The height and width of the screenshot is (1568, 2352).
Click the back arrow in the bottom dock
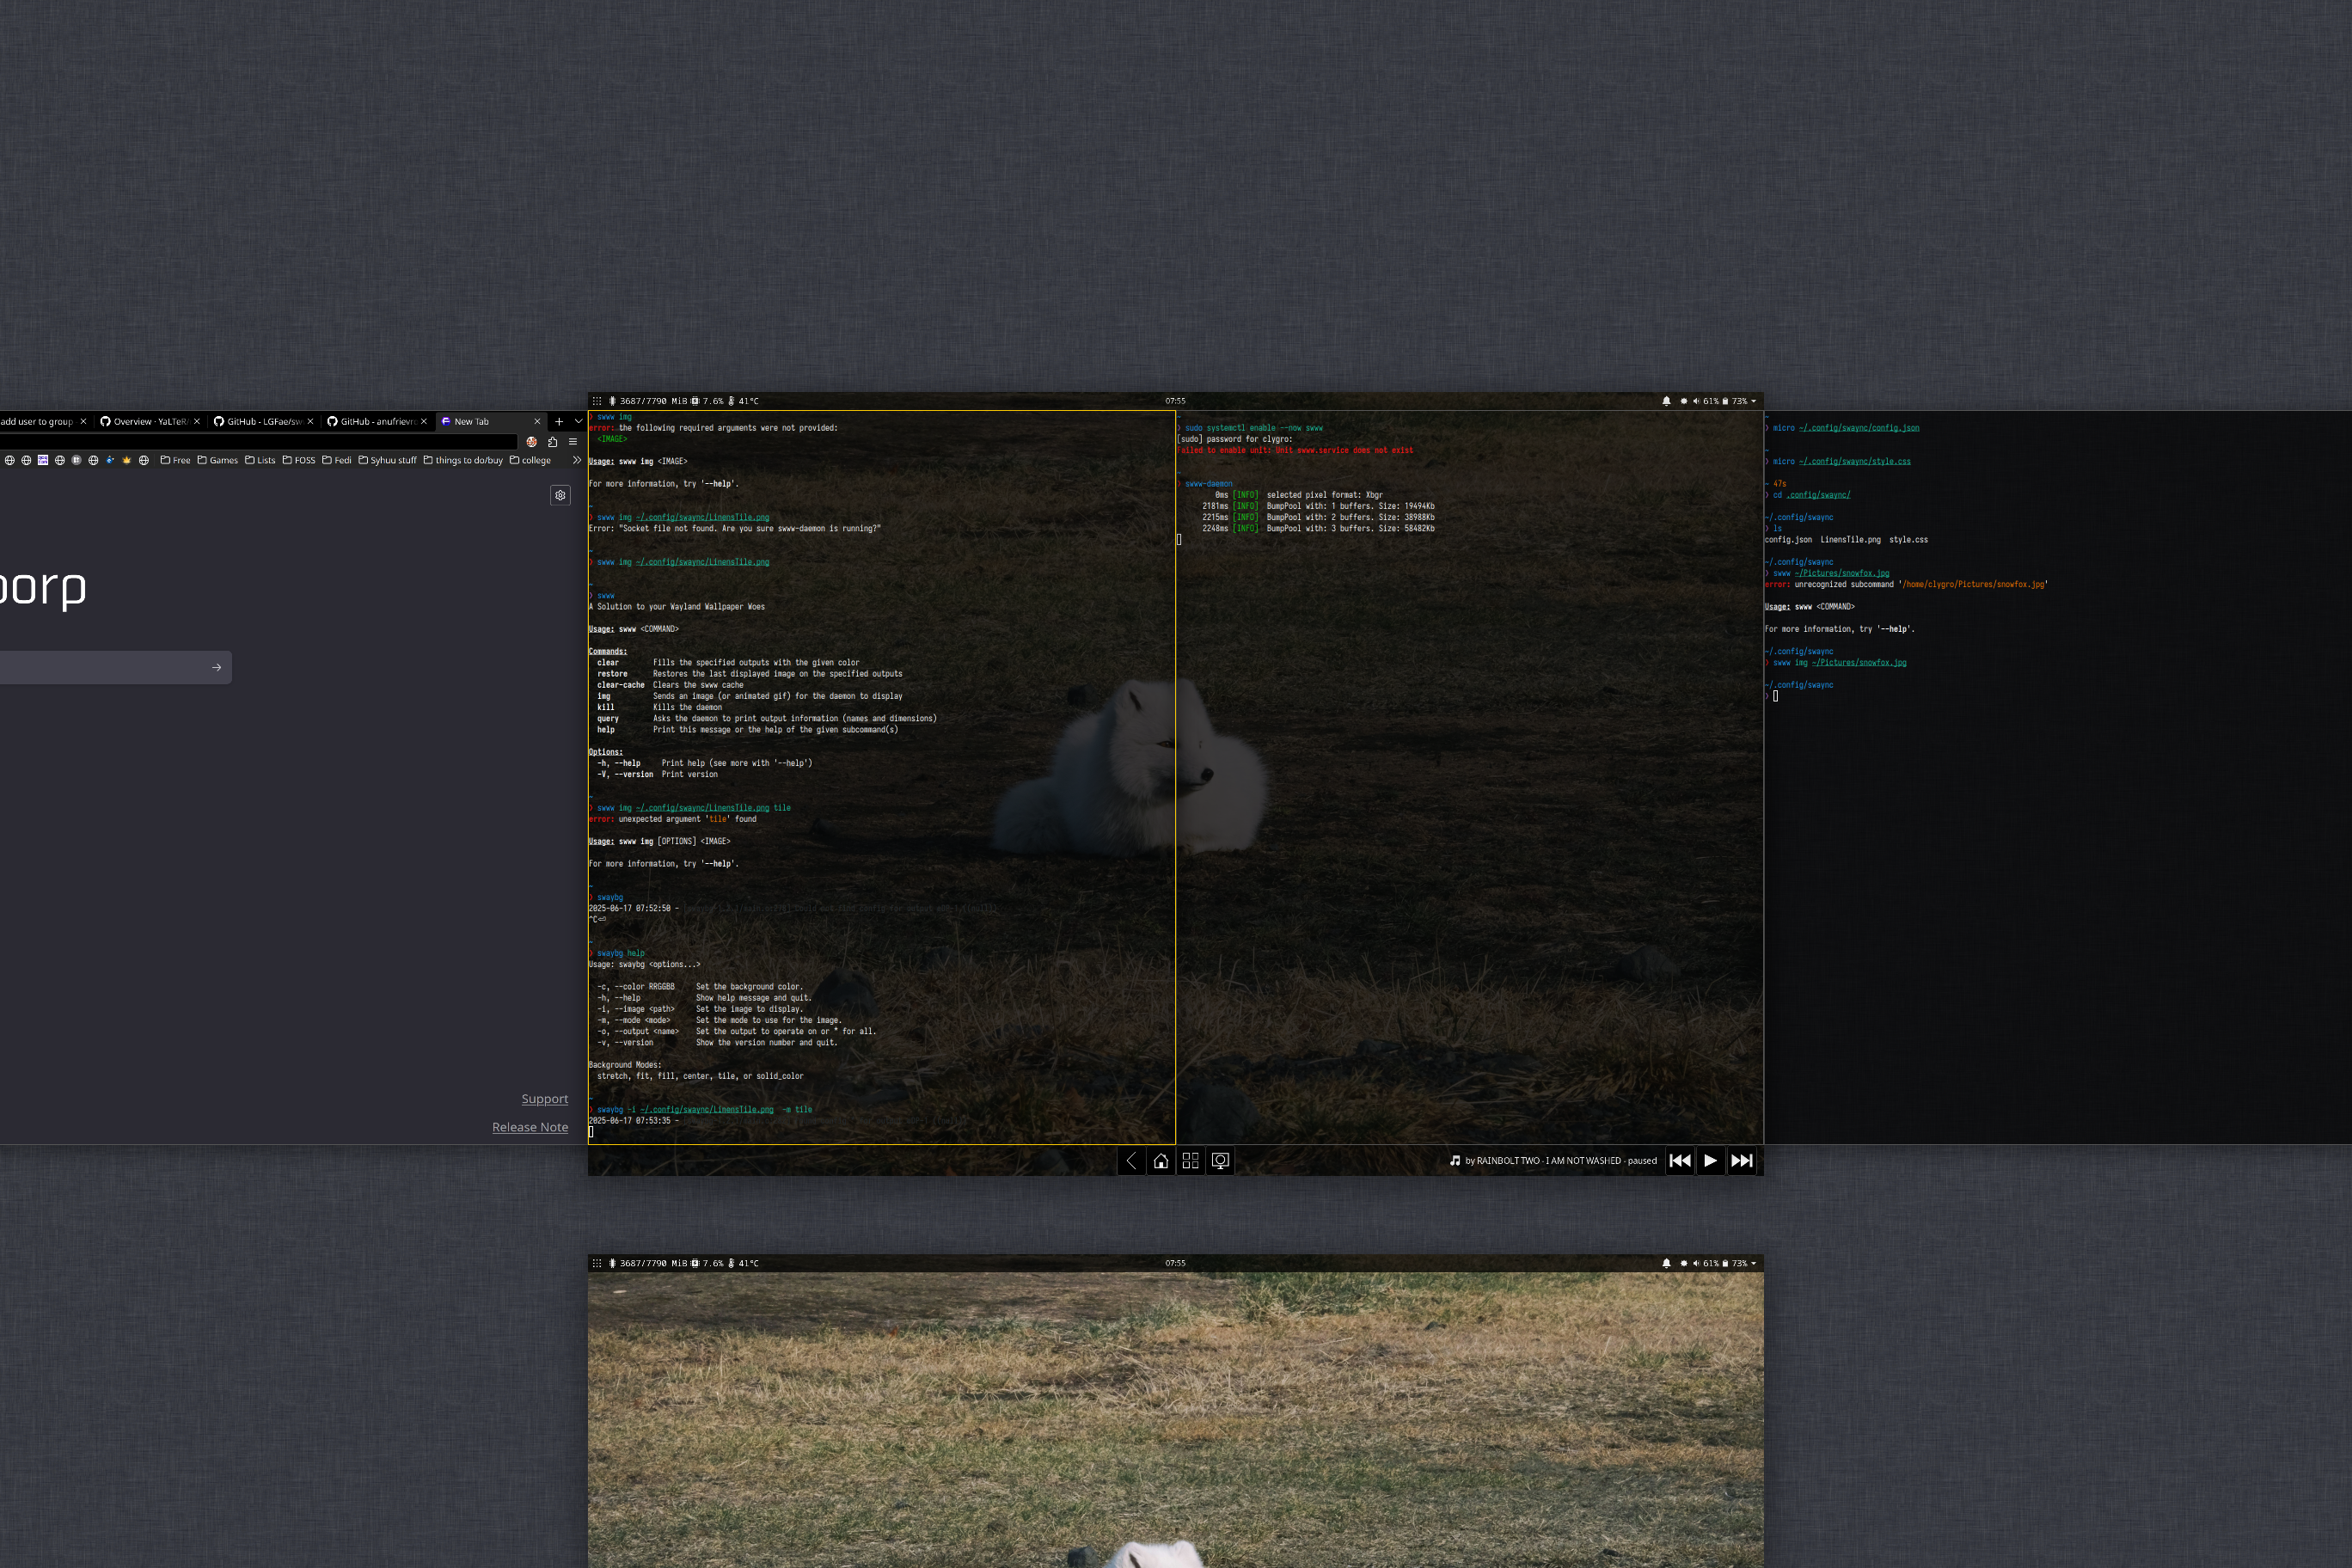coord(1131,1160)
